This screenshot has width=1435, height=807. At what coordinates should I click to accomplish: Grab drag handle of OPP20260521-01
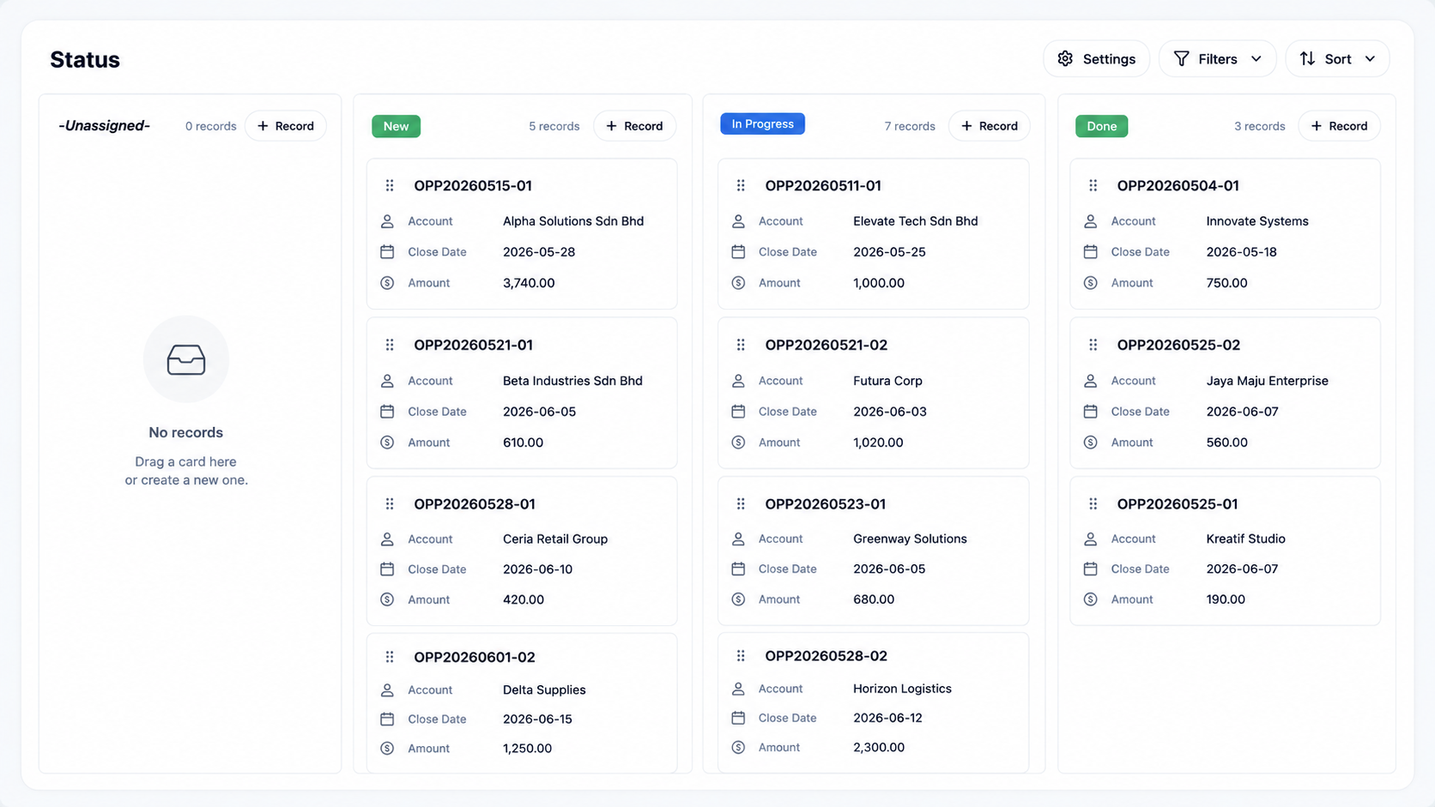390,345
